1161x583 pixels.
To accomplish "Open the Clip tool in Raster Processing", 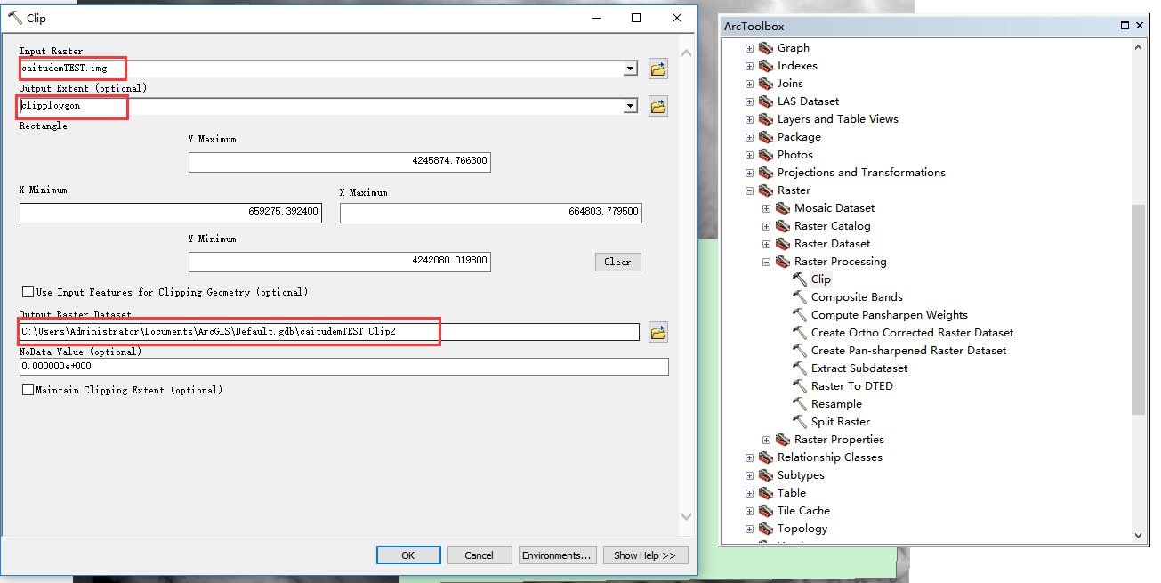I will coord(820,279).
